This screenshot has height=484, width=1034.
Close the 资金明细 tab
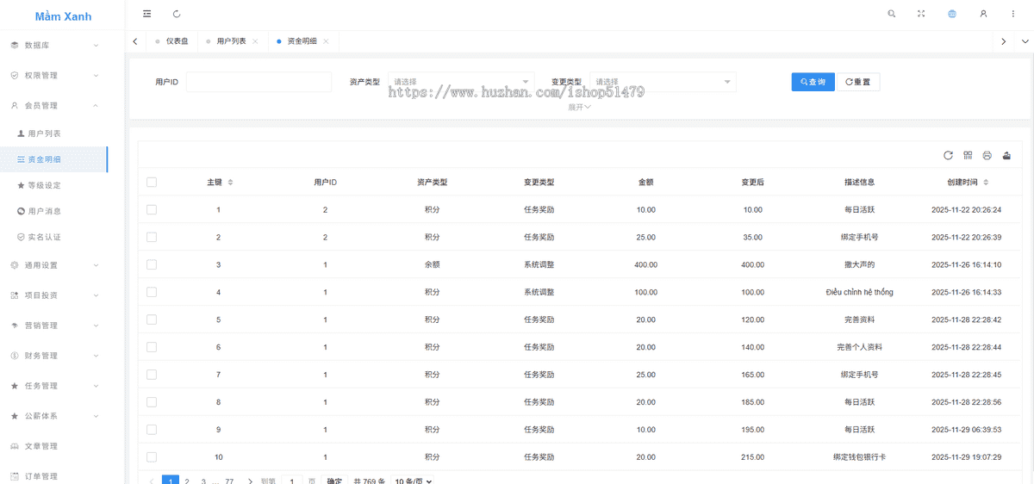[x=326, y=41]
